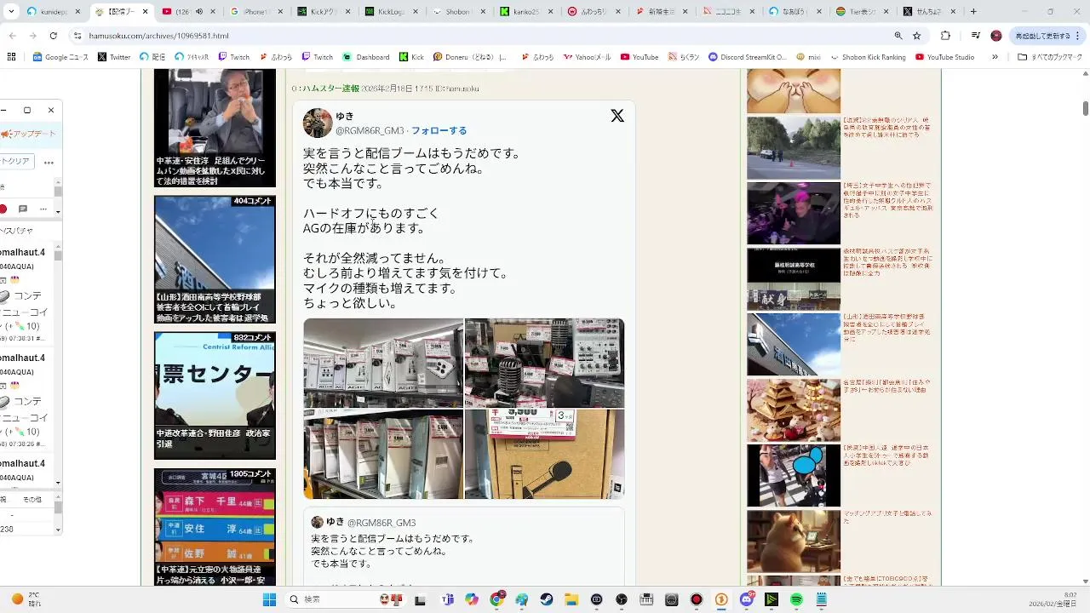The image size is (1090, 613).
Task: Open the bottom-left boxed products tweet photo
Action: coord(383,454)
